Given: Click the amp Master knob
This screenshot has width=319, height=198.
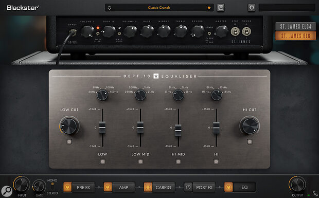Looking at the screenshot, I should coord(221,31).
